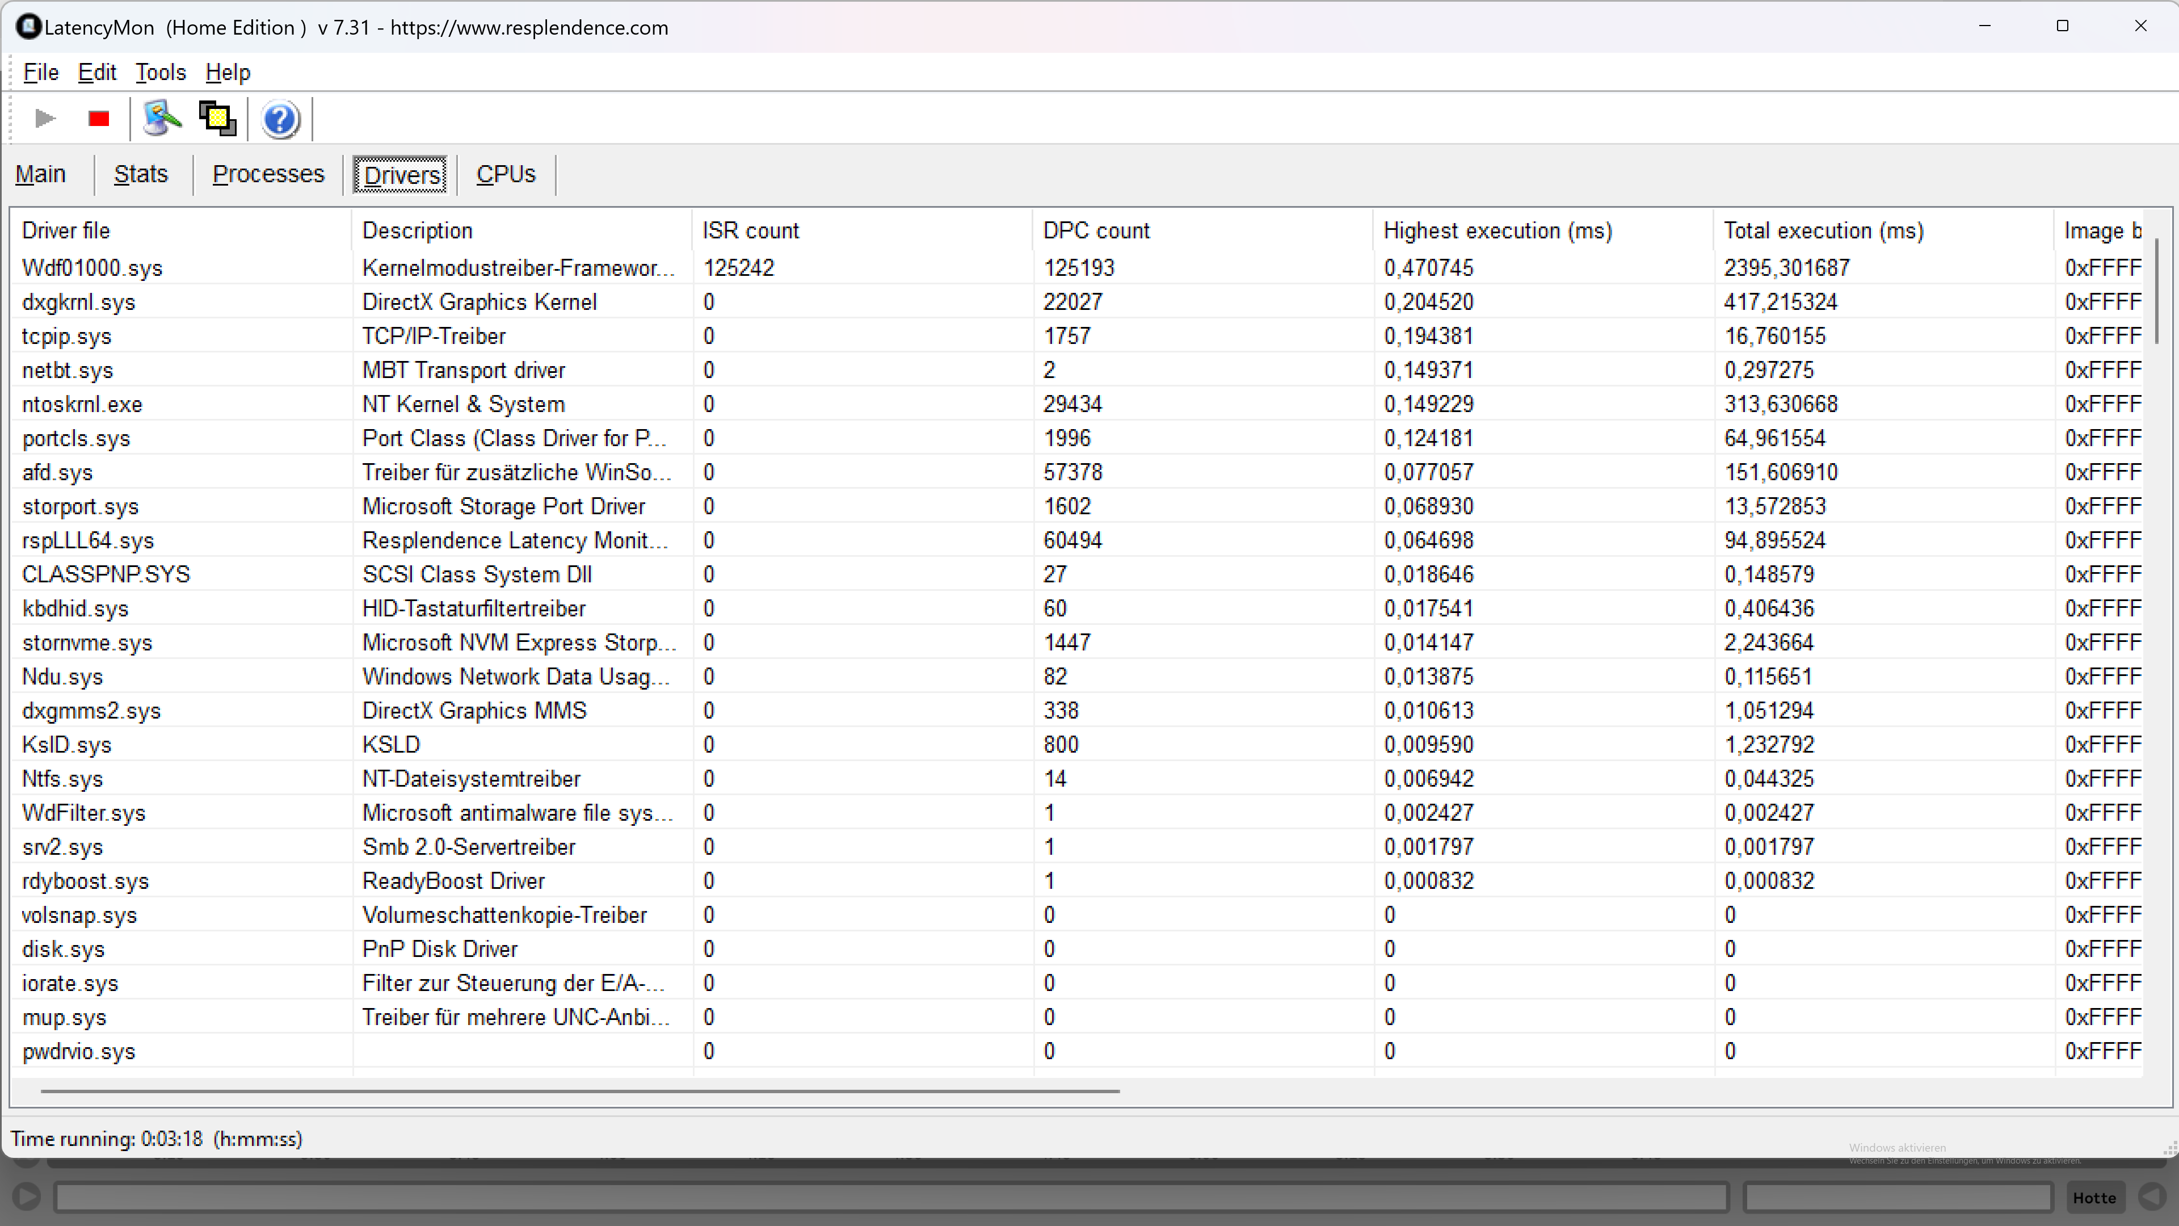This screenshot has height=1226, width=2179.
Task: Select the volsnap.sys row
Action: pos(1077,914)
